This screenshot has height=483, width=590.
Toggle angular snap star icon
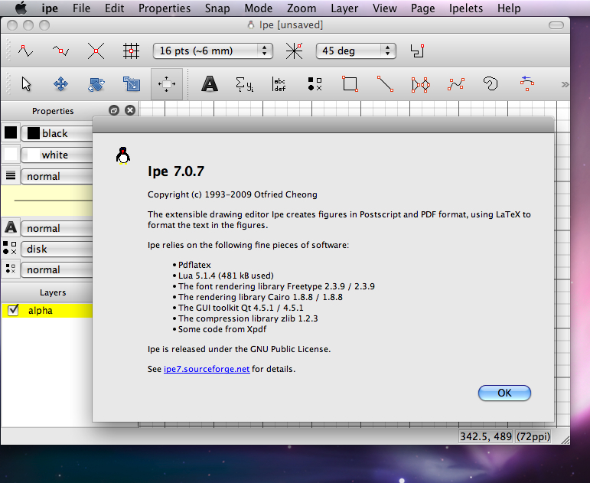click(x=294, y=51)
